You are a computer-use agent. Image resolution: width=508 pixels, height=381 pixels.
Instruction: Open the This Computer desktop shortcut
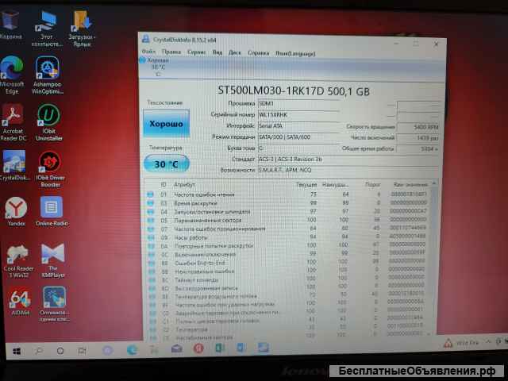47,29
